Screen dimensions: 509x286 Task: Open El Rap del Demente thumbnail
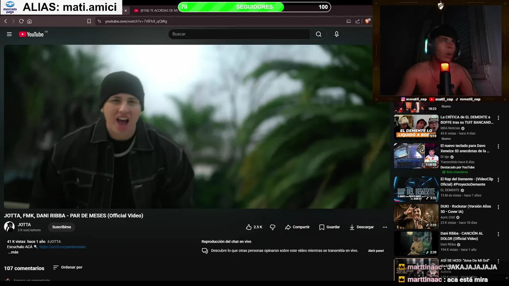pos(416,189)
